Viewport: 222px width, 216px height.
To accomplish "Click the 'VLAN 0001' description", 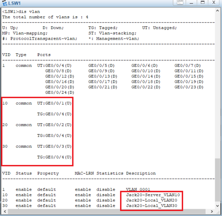I will coord(138,189).
